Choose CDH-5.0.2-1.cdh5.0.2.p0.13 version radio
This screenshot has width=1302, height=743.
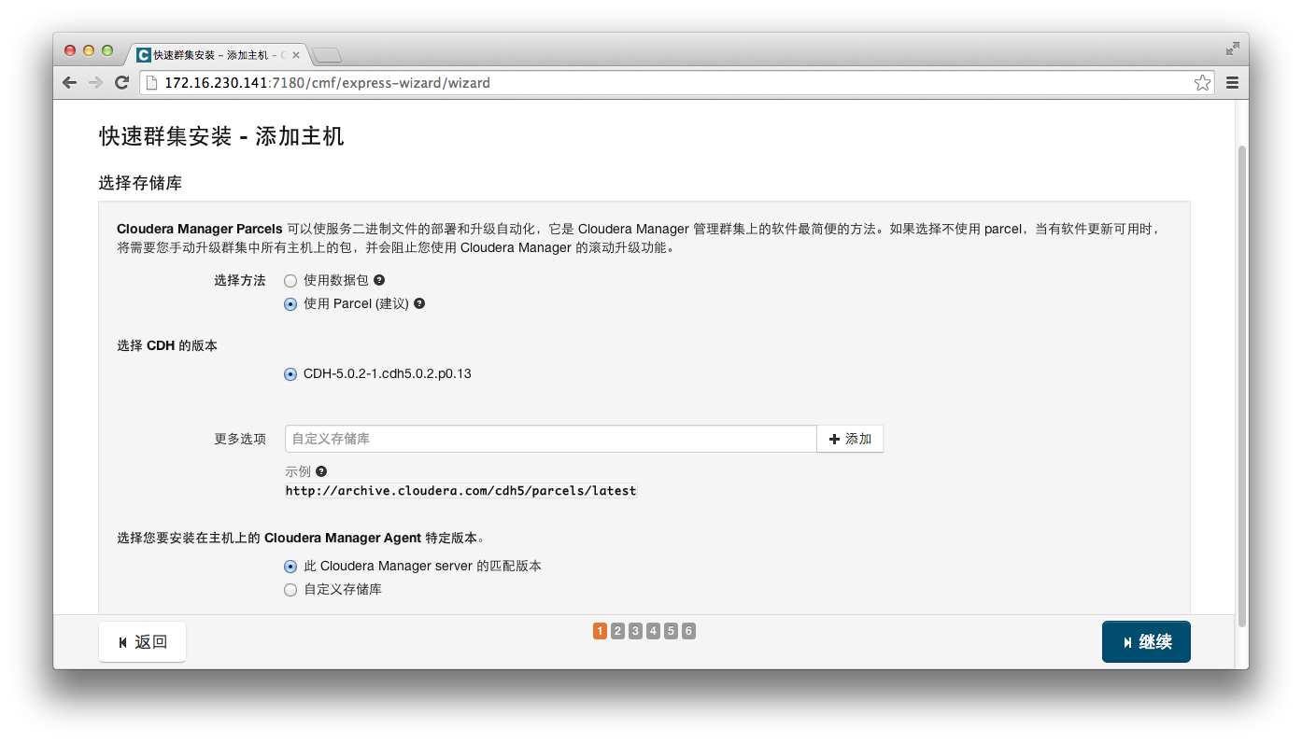coord(290,374)
